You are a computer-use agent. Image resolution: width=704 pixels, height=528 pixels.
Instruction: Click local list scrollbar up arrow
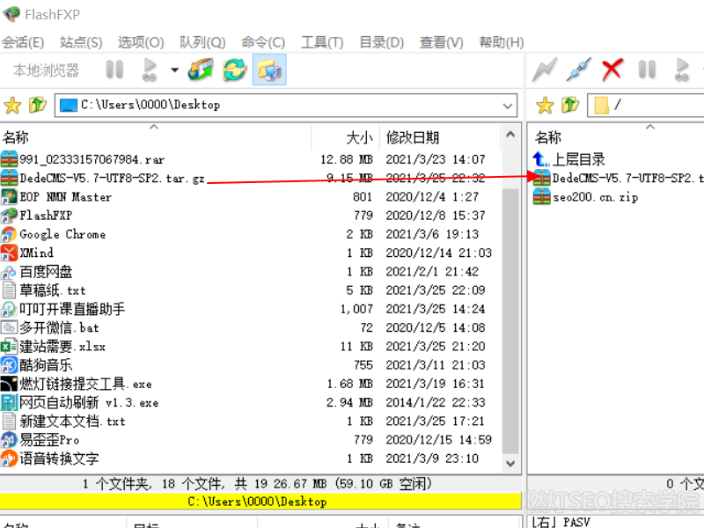tap(510, 135)
